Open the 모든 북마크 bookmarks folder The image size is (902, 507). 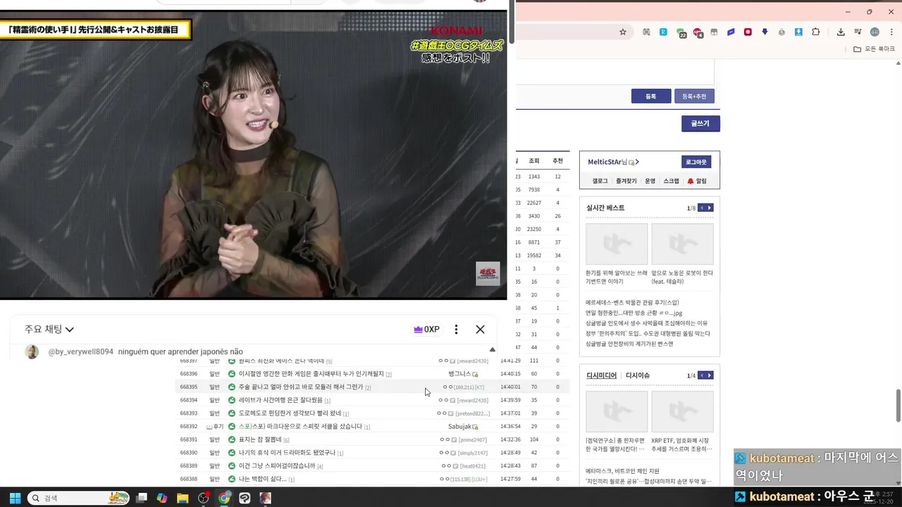[874, 49]
